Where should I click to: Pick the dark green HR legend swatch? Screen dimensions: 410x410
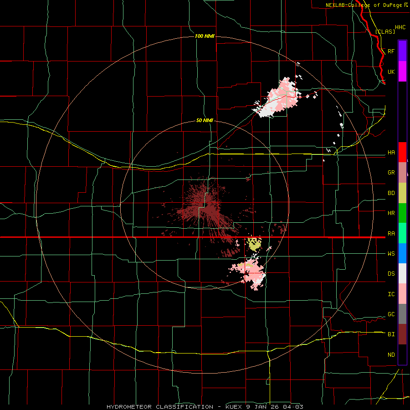click(x=402, y=213)
